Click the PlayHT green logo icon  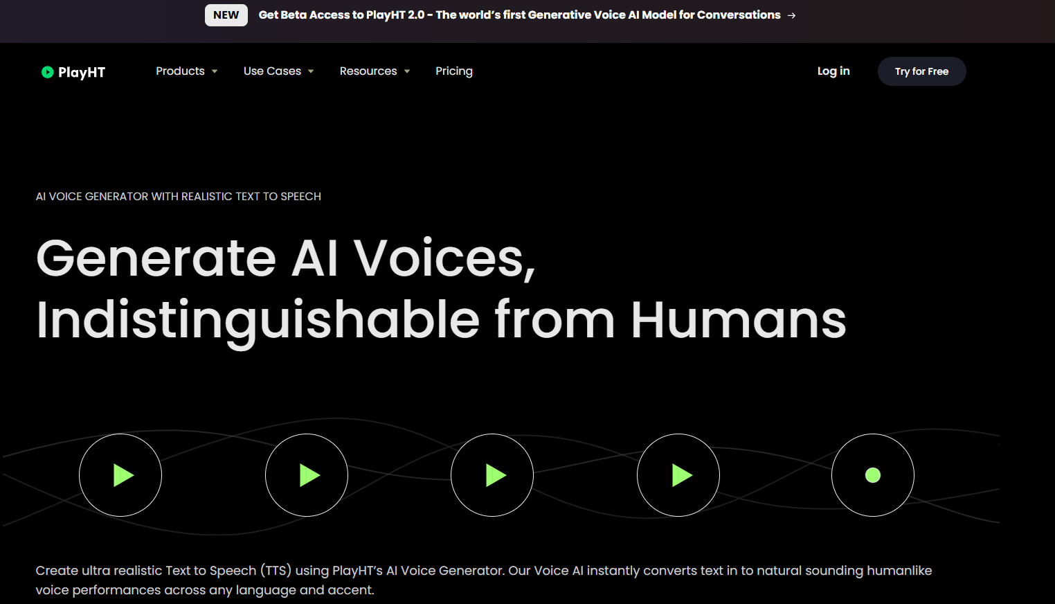[x=47, y=72]
